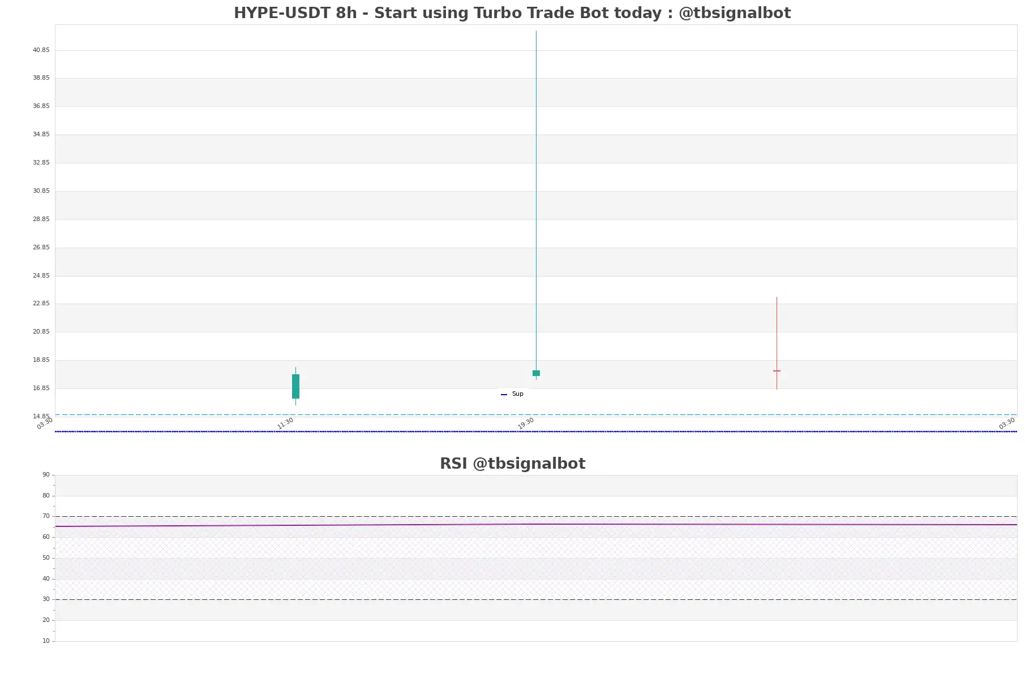This screenshot has height=683, width=1025.
Task: Click the RSI axis label 40
Action: 46,579
